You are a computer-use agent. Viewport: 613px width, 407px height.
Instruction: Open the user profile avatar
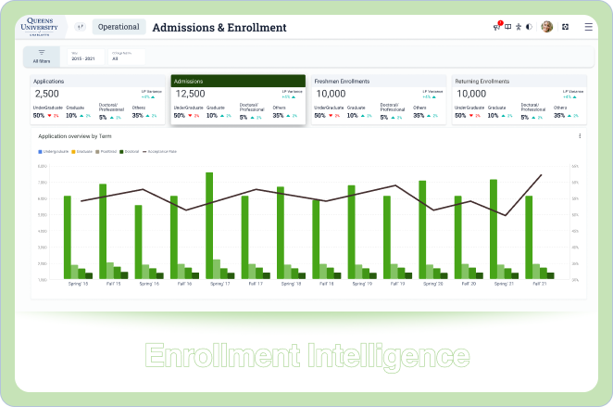pos(547,28)
